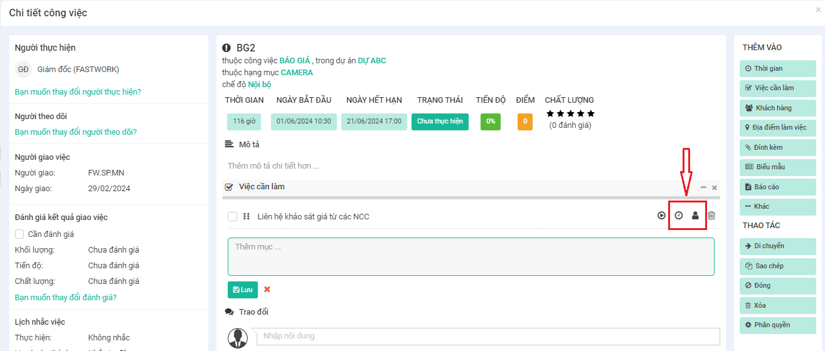Click the 0% progress indicator
The width and height of the screenshot is (825, 351).
click(x=491, y=122)
